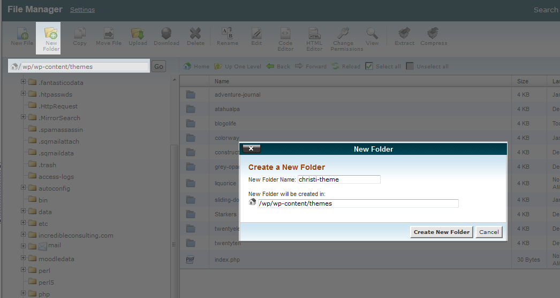Select the access-logs folder in tree
The height and width of the screenshot is (298, 560).
coord(56,176)
